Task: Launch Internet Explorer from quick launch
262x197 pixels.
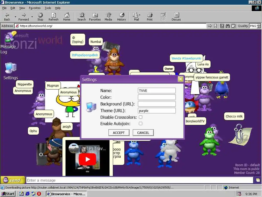Action: 27,194
